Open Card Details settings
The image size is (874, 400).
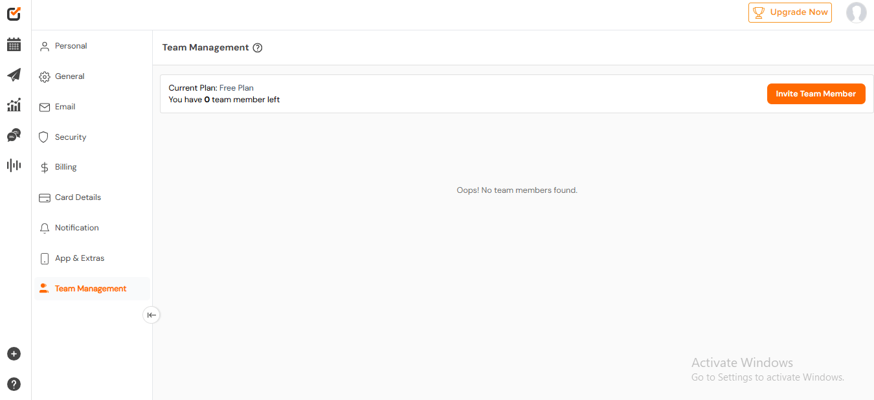(x=91, y=197)
